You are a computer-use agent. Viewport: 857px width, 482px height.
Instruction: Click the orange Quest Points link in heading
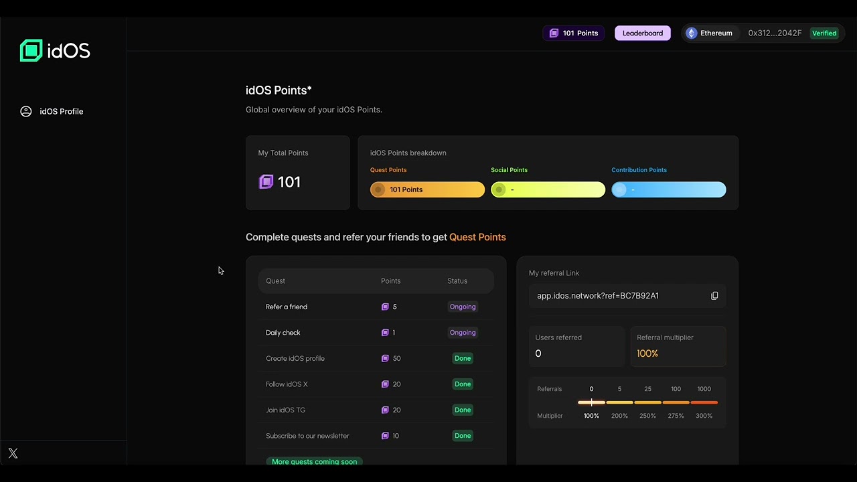(477, 237)
